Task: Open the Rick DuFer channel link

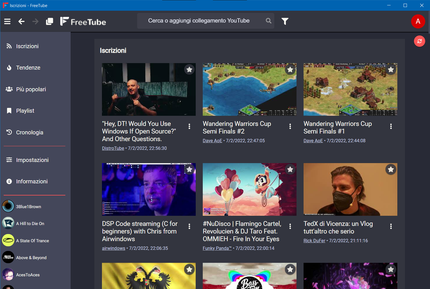Action: pos(314,241)
